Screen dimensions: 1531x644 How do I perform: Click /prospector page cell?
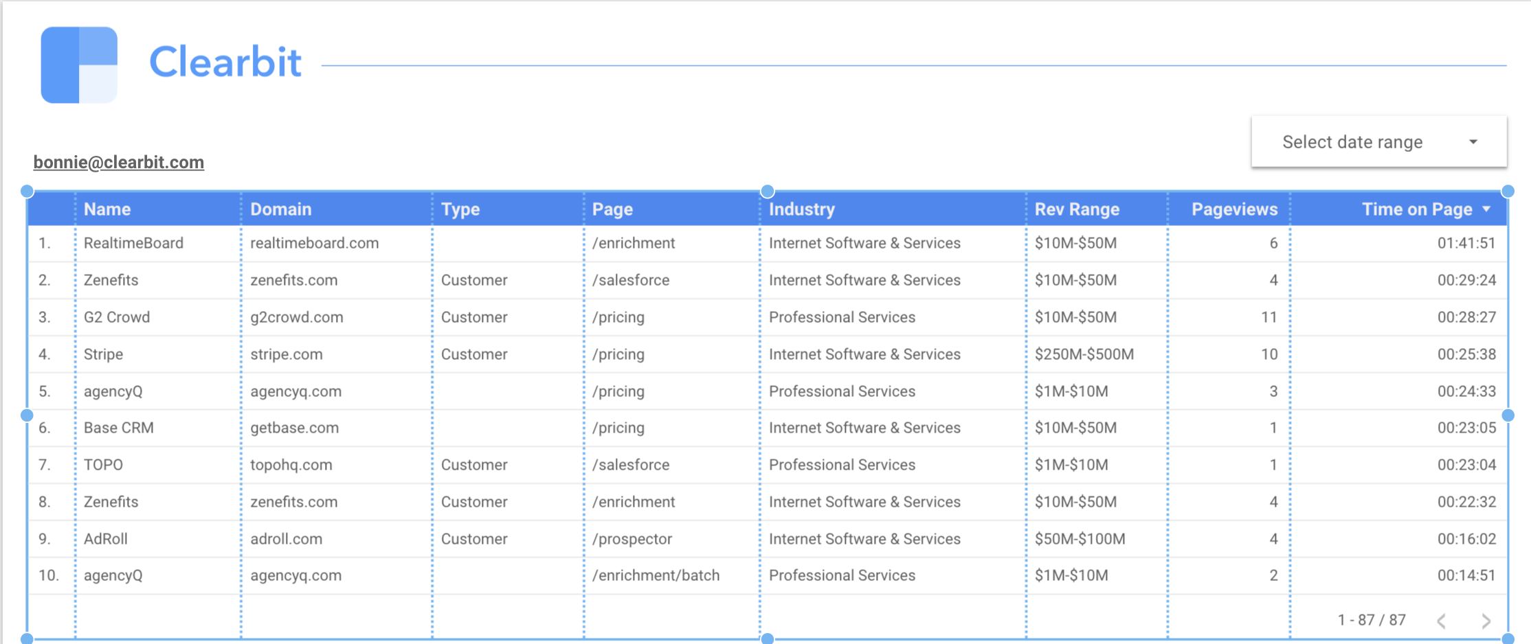pyautogui.click(x=632, y=539)
